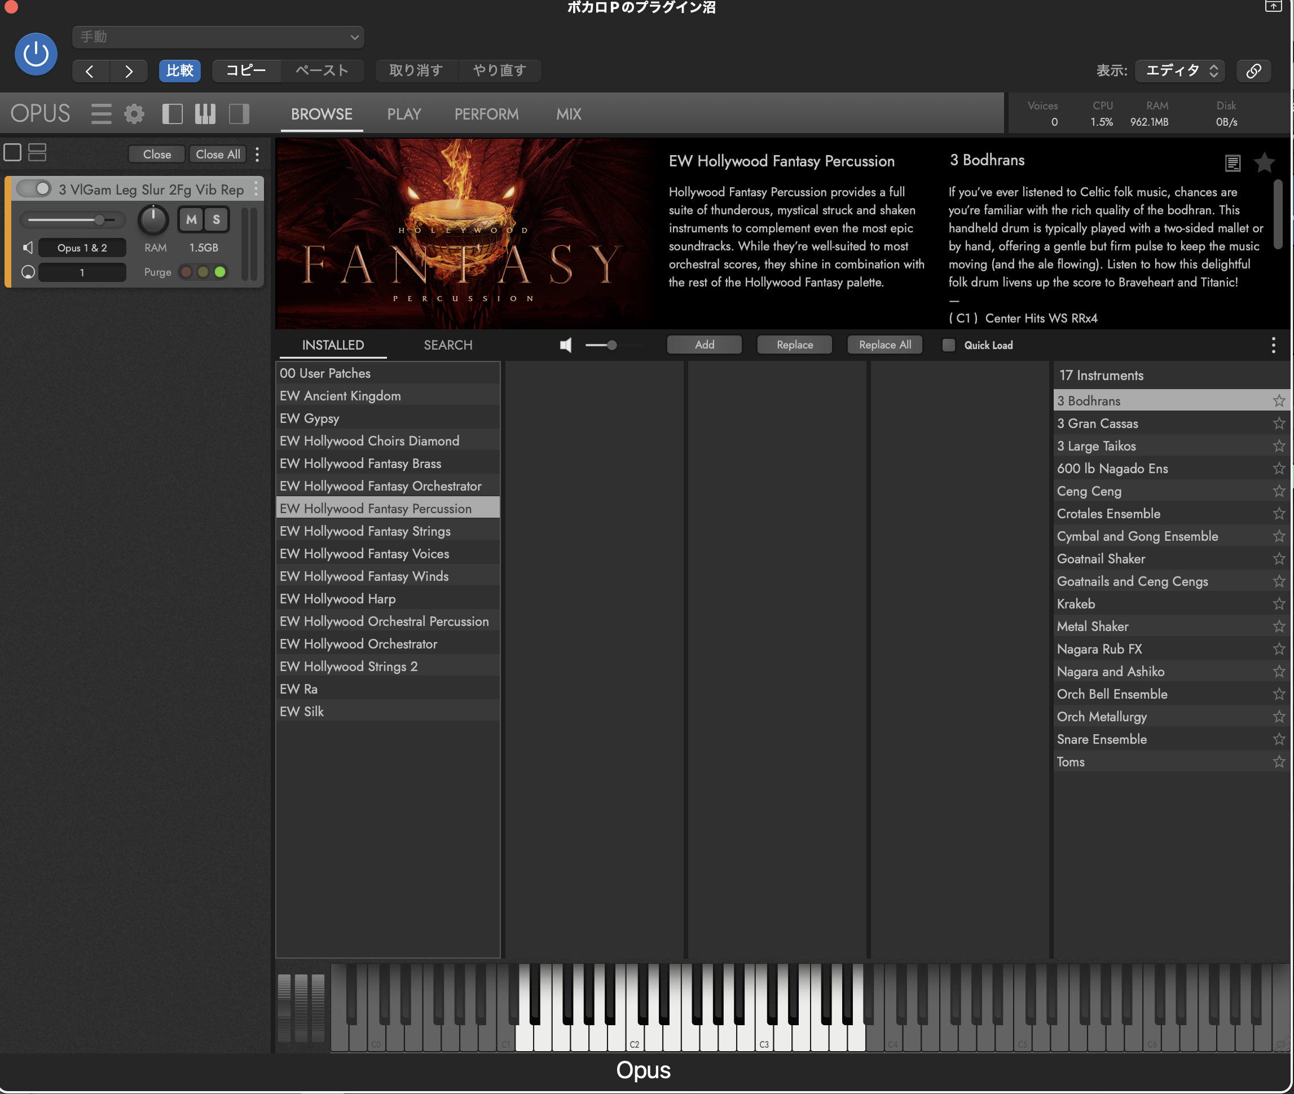Open the OPUS hamburger main menu
This screenshot has height=1094, width=1294.
[101, 114]
